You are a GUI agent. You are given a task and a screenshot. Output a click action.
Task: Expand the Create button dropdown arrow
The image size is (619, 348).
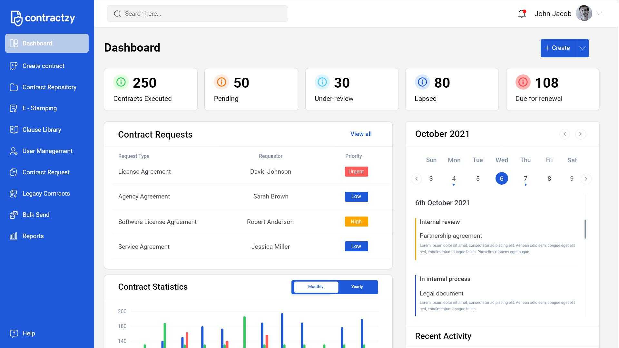(582, 48)
